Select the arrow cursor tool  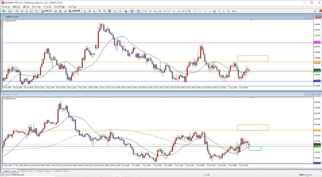[x=190, y=11]
